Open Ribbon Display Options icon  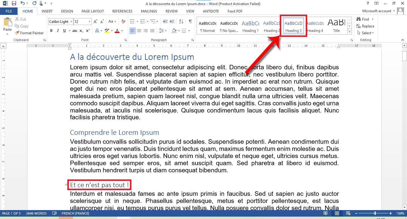click(377, 4)
